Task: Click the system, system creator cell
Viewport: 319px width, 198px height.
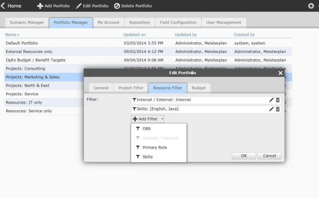Action: coord(250,43)
